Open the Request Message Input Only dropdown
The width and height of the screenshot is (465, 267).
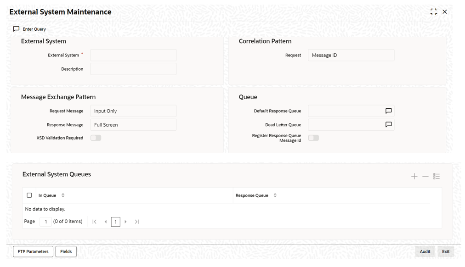(133, 111)
